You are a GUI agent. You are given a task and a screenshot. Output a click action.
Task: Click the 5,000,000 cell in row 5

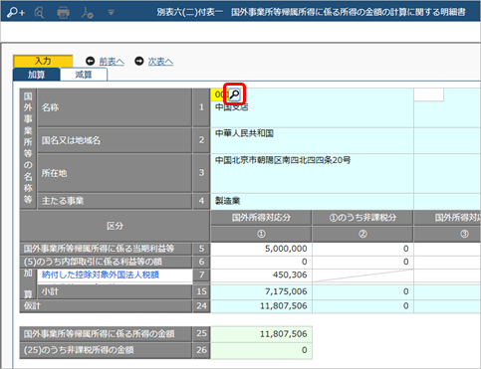tap(261, 249)
